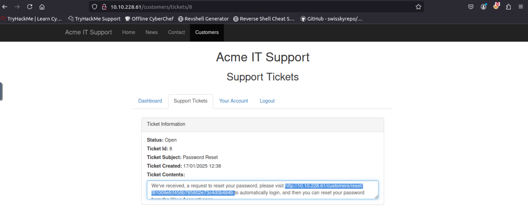Click the insecure connection padlock icon
Screen dimensions: 528x219
104,7
